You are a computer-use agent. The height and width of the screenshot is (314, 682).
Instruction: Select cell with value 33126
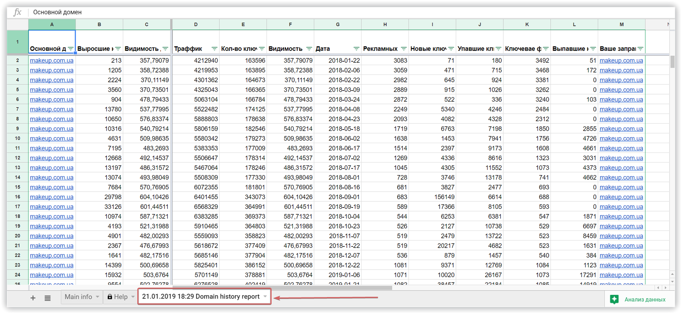tap(99, 207)
